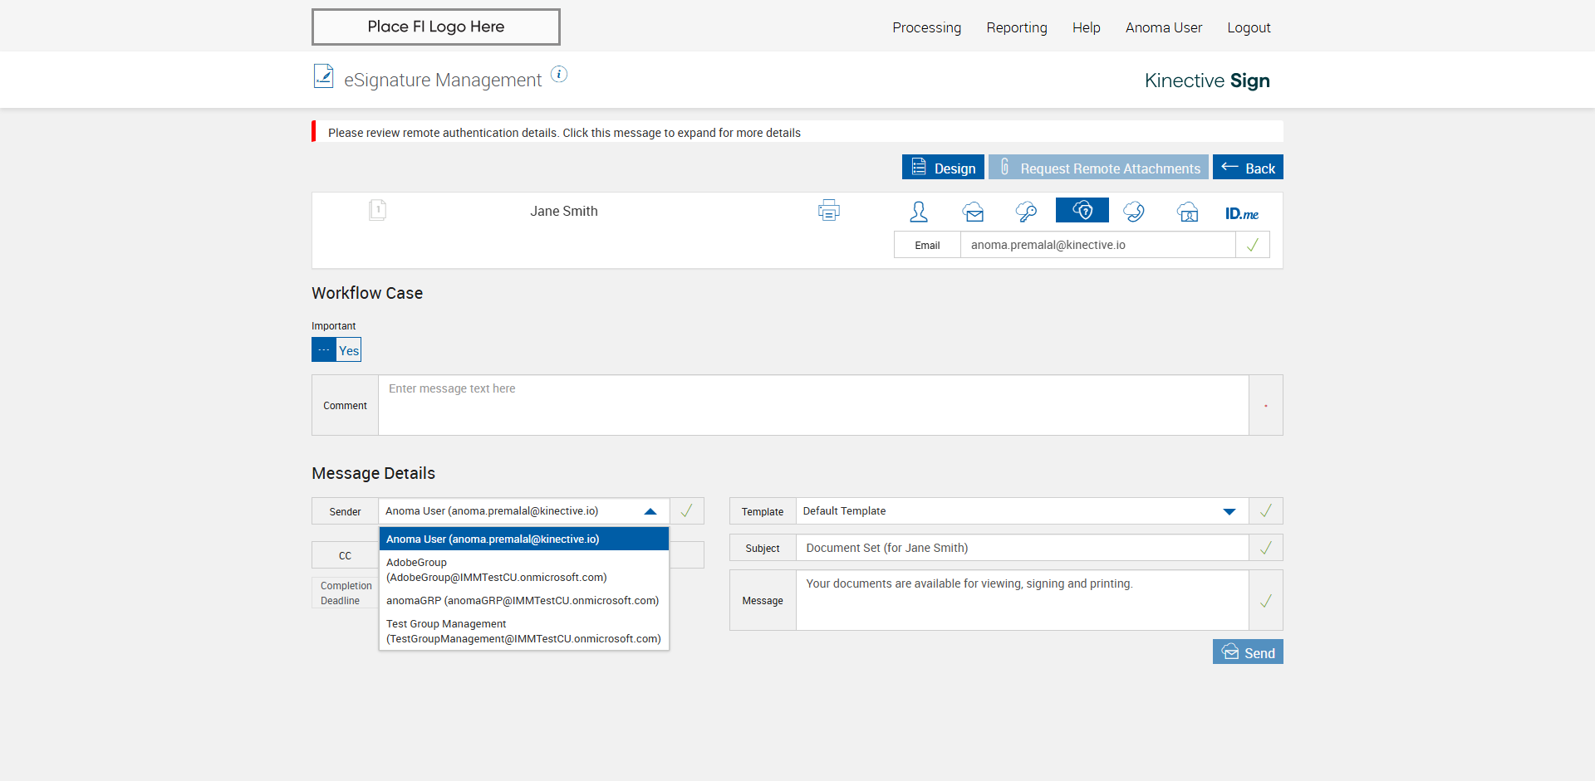Screen dimensions: 1595x781
Task: Open the Processing menu
Action: (926, 27)
